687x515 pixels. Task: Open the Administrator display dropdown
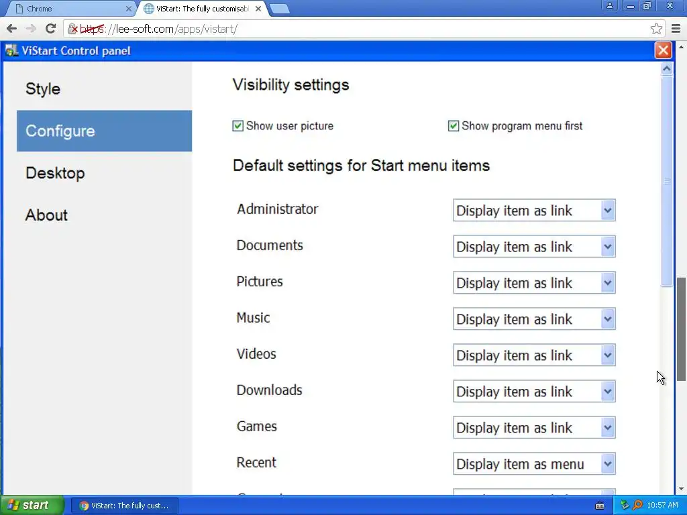(x=534, y=211)
